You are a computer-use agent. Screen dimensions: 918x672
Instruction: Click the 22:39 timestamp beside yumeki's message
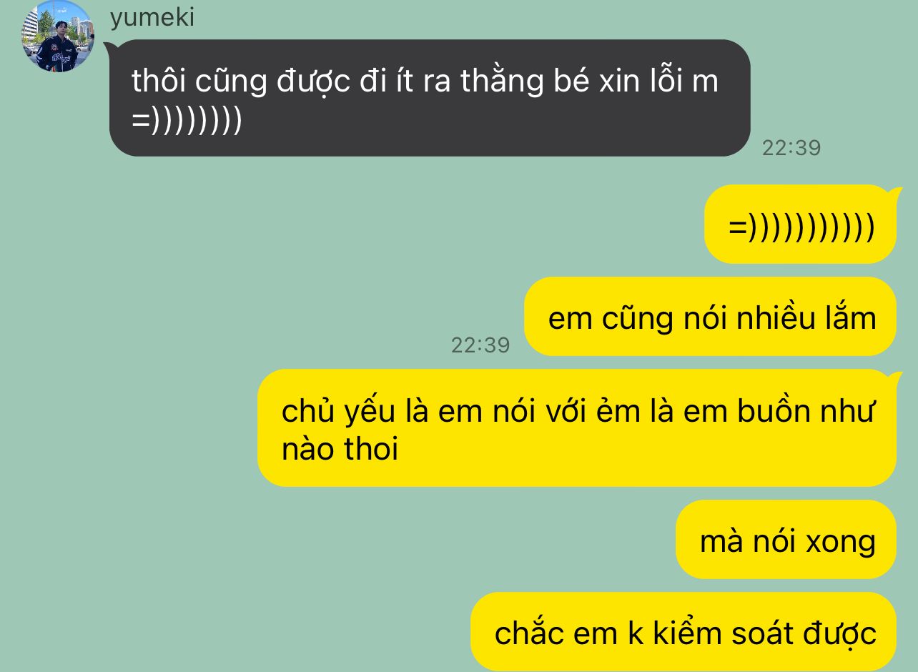tap(791, 148)
